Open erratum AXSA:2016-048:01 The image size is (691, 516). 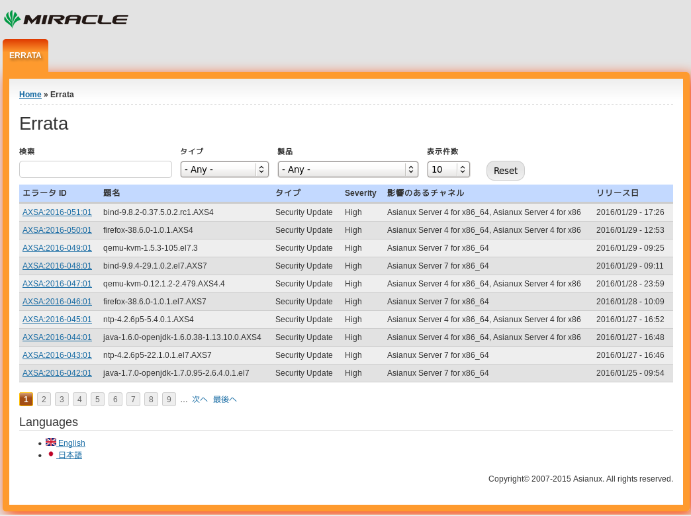57,266
